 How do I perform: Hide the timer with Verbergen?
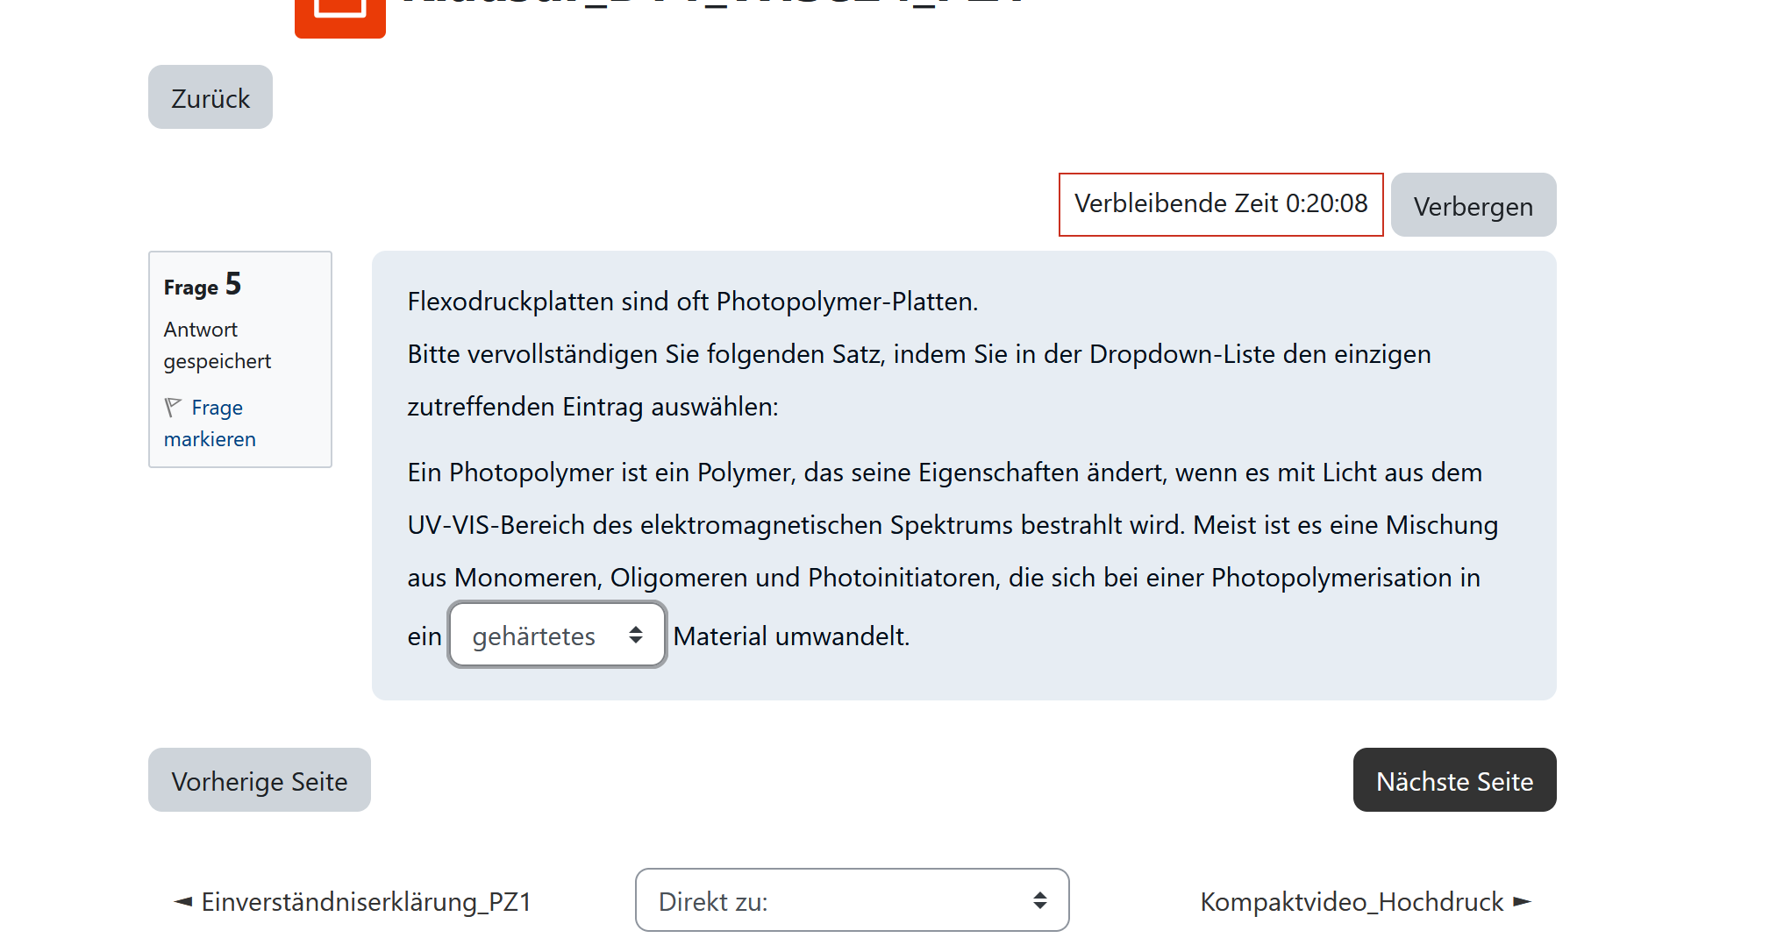[1473, 205]
